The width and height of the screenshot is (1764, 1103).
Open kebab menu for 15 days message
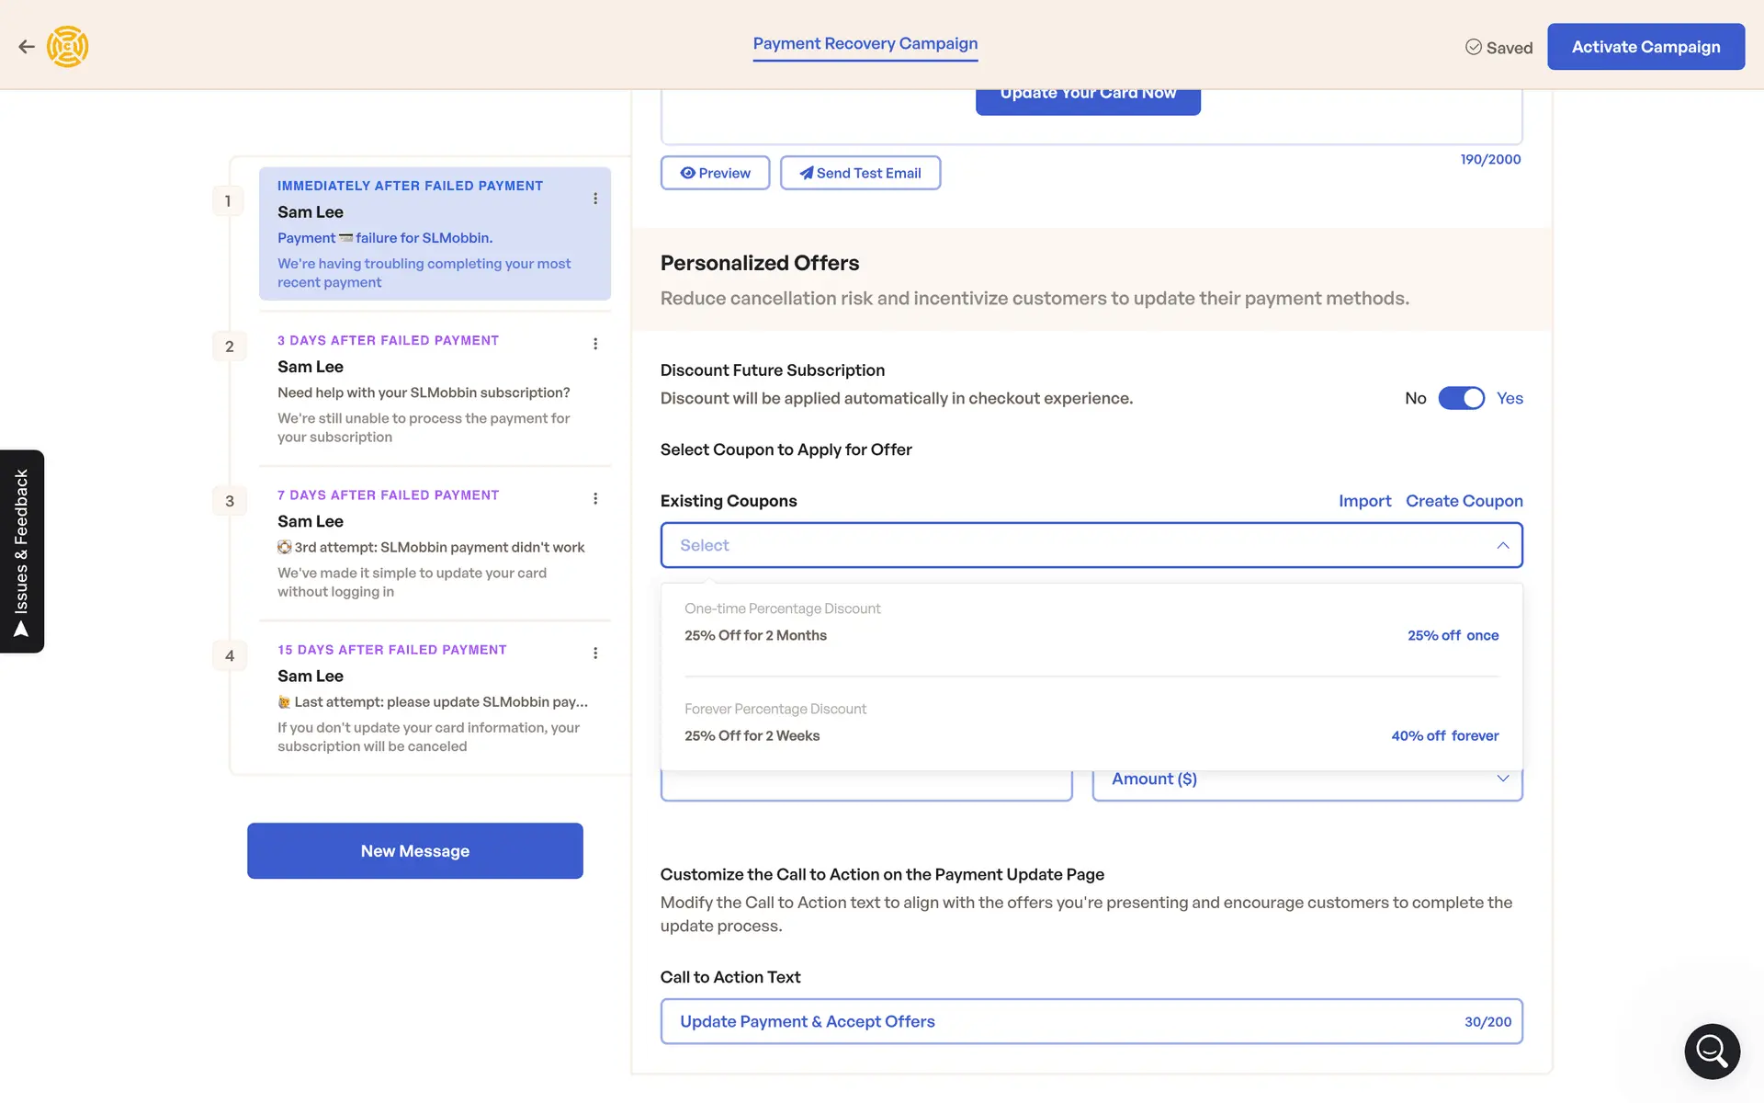(595, 653)
